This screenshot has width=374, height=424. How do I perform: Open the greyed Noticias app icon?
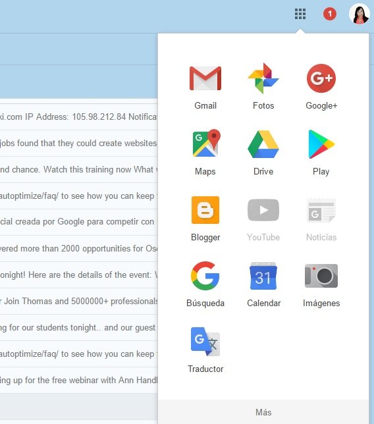pyautogui.click(x=321, y=210)
